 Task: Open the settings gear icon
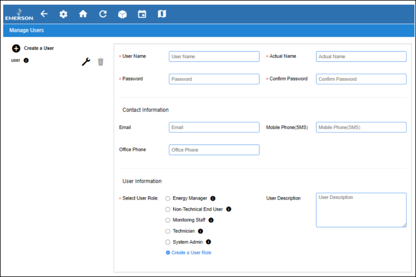[63, 13]
